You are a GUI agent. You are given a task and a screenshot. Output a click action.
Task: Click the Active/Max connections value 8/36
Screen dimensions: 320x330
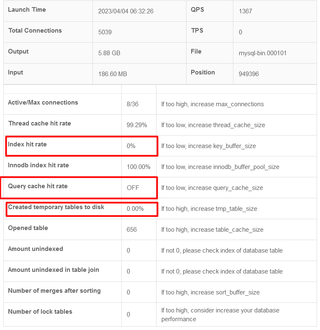[x=132, y=104]
